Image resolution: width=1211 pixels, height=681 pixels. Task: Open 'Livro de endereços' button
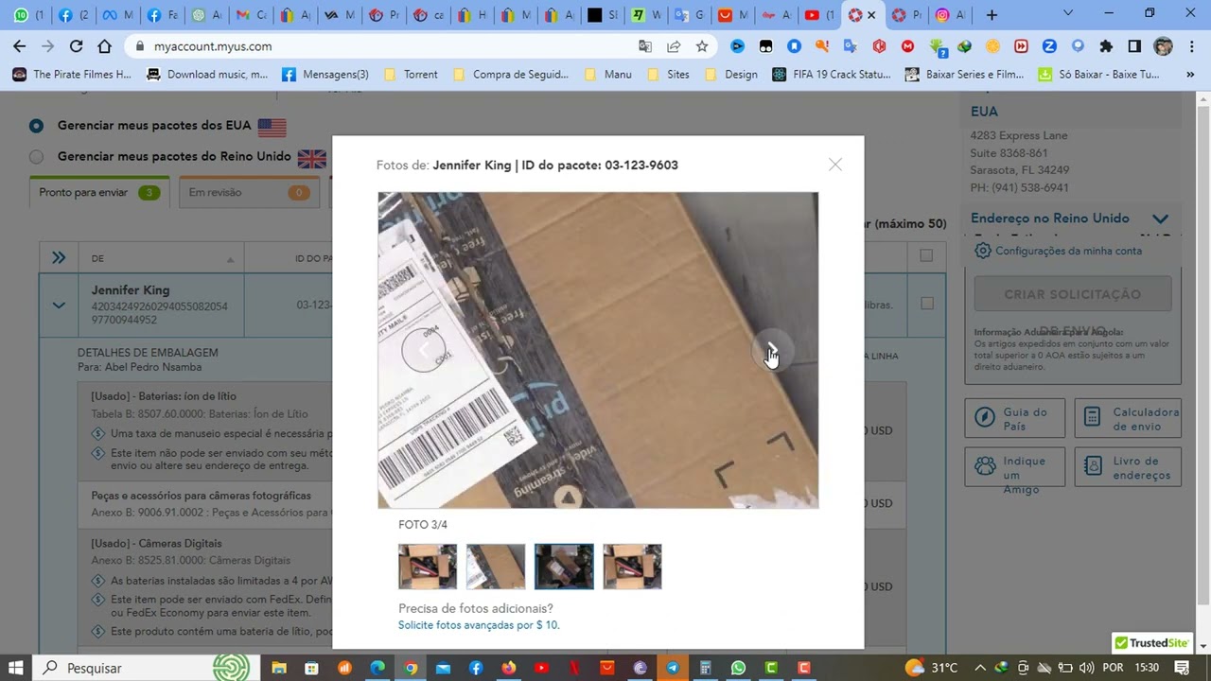1128,467
